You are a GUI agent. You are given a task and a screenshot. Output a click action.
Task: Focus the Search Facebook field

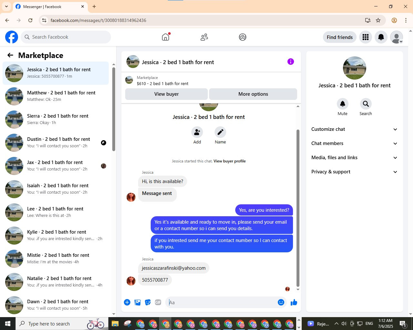[x=66, y=37]
